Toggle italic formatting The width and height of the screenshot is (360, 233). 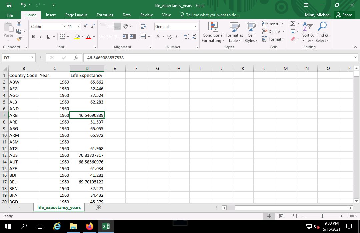click(x=40, y=37)
